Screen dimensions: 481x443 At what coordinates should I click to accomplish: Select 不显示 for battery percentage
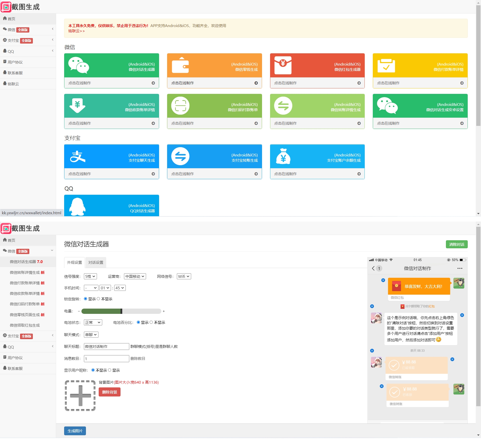151,322
